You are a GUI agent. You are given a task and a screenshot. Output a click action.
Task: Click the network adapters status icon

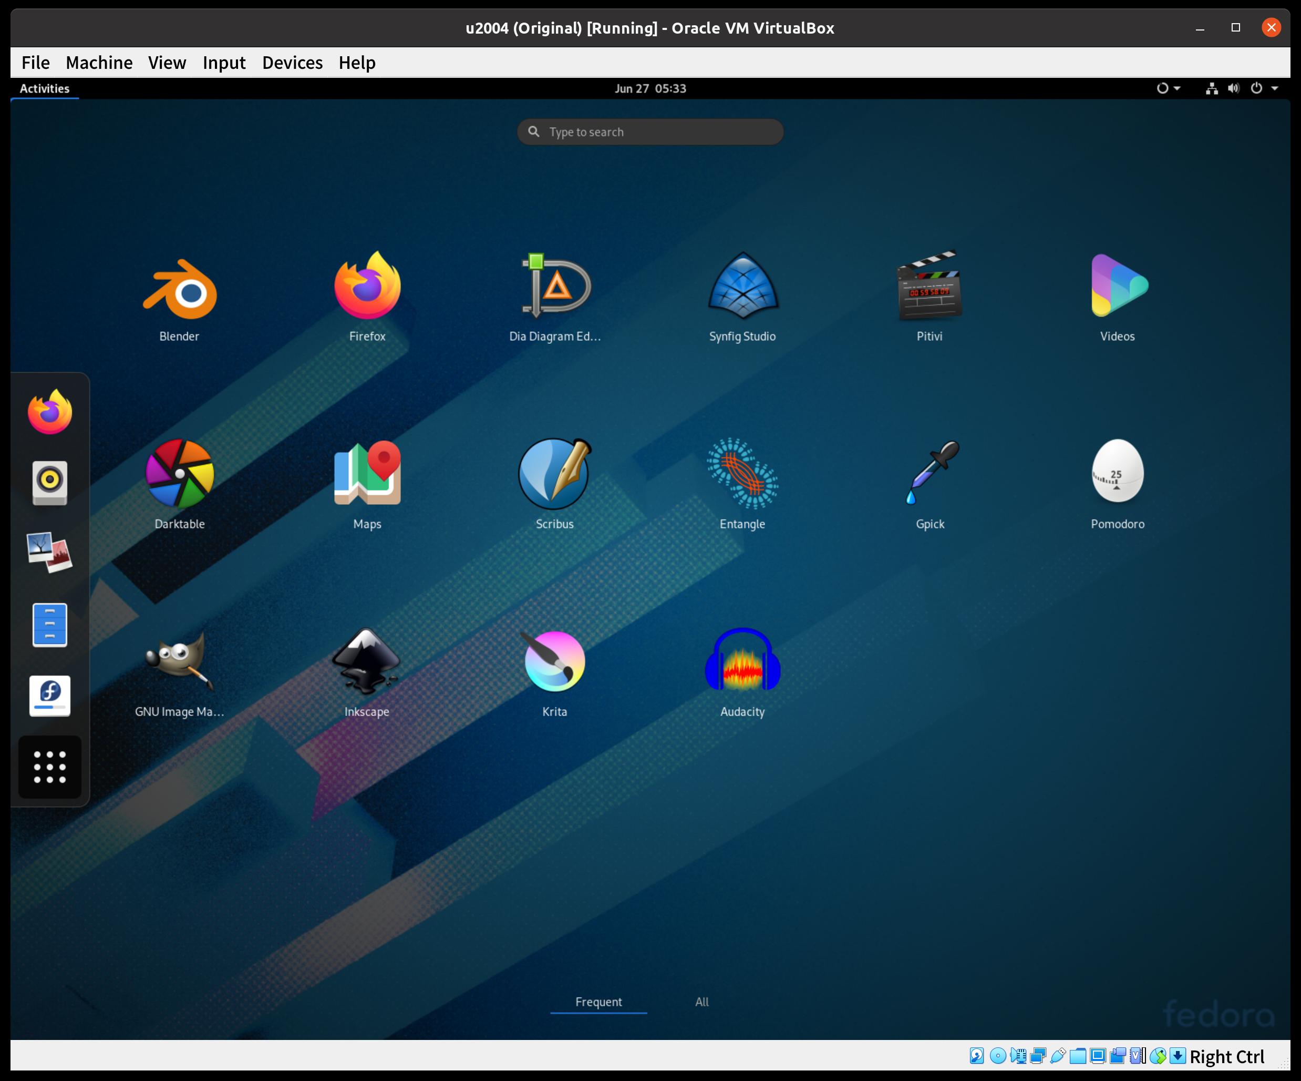[1038, 1056]
